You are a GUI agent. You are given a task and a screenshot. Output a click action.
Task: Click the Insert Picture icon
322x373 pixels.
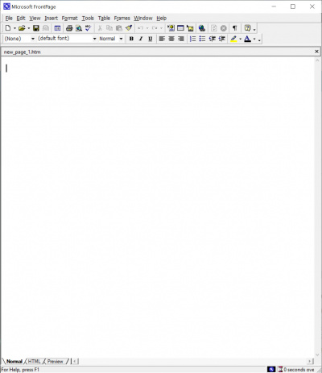point(190,28)
